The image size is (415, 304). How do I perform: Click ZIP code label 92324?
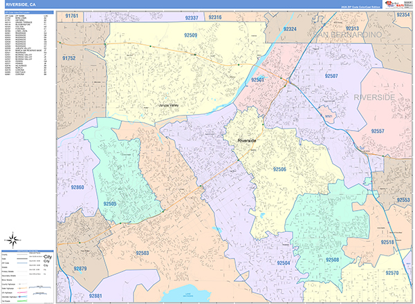(290, 29)
